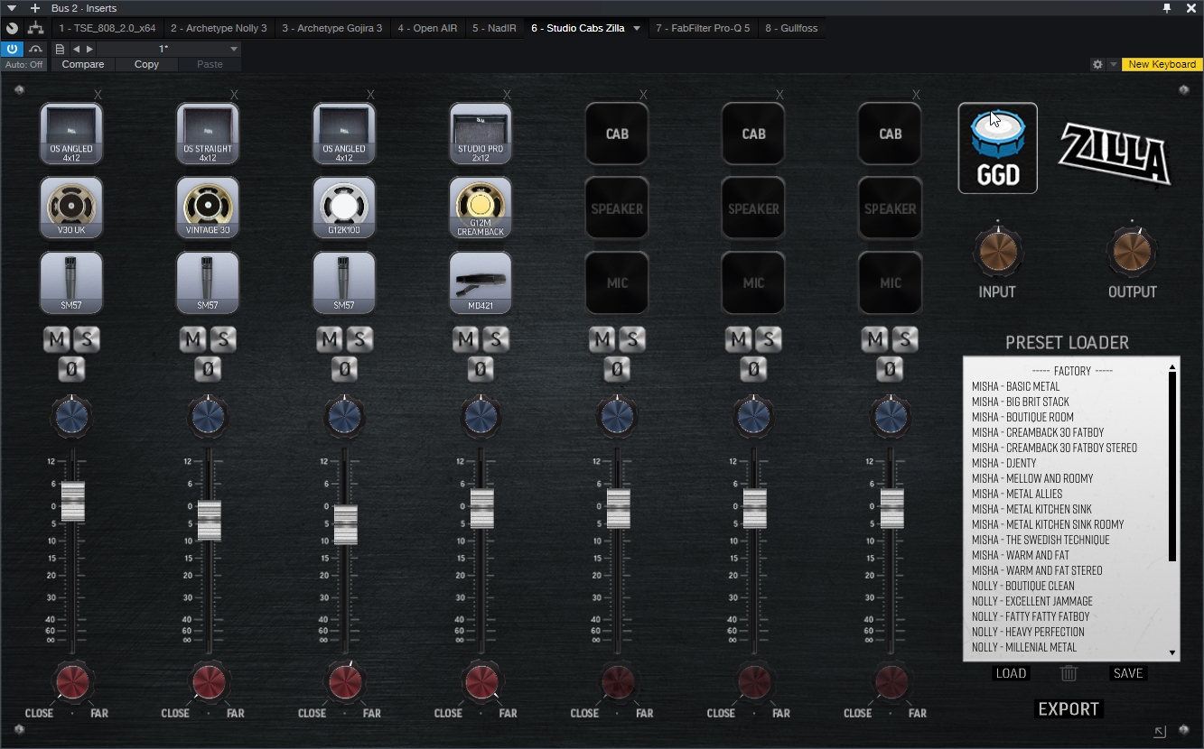1204x749 pixels.
Task: Click the preset list scroll down arrow
Action: (1172, 652)
